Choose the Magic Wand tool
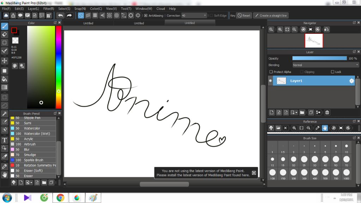 [x=4, y=114]
